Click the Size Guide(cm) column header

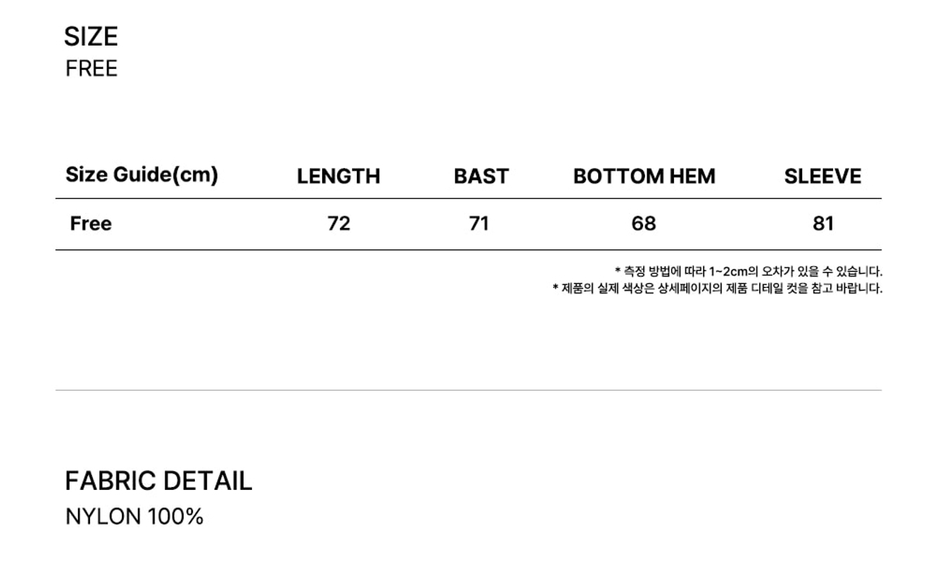pyautogui.click(x=141, y=174)
